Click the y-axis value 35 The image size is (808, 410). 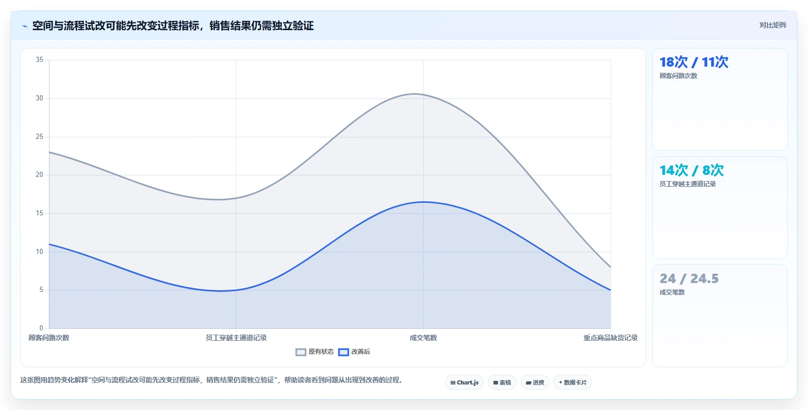click(40, 60)
